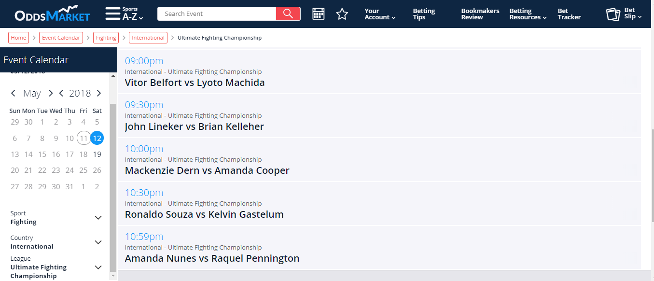Go to previous month arrow beside May
The image size is (654, 281).
click(14, 93)
